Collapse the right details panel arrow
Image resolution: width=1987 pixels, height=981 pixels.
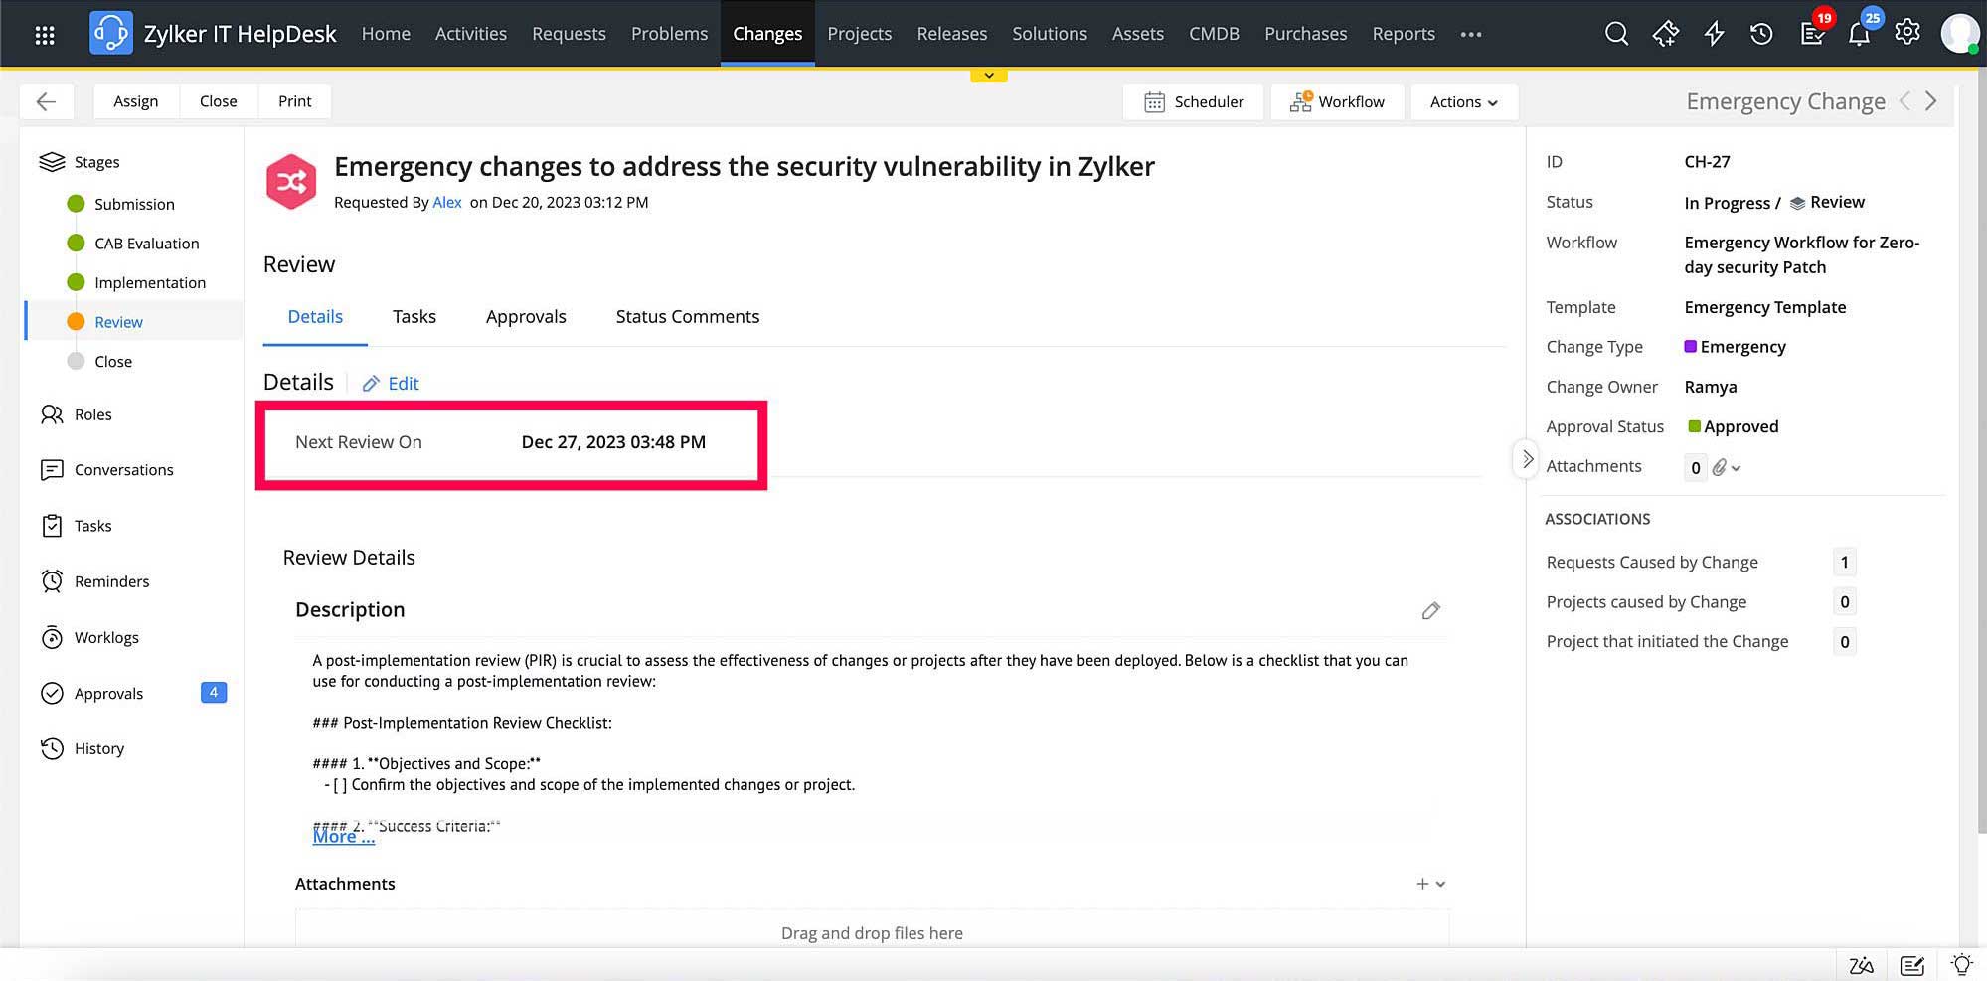coord(1527,459)
